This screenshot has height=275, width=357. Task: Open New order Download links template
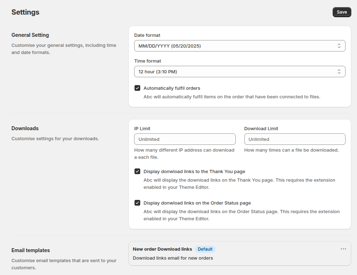pos(162,249)
